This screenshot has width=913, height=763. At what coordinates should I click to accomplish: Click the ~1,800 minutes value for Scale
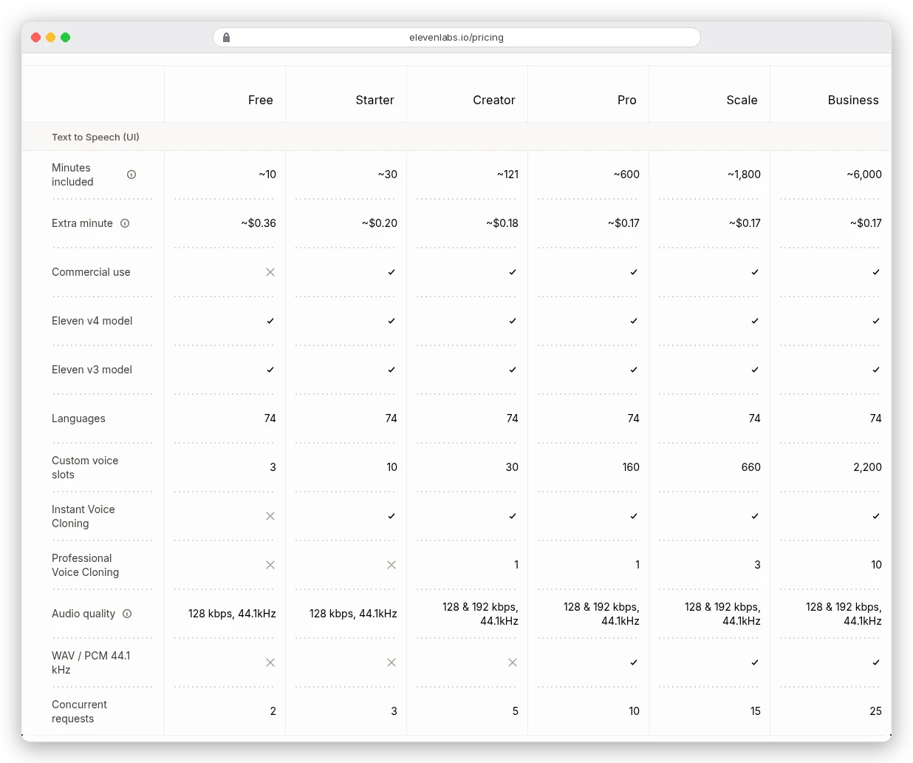pos(744,174)
